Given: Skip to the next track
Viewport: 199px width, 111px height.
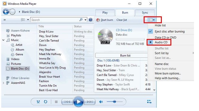Looking at the screenshot, I should coord(90,102).
